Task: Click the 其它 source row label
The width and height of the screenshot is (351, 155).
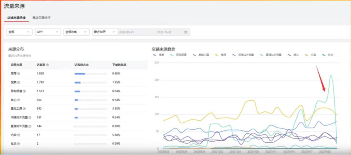Action: (14, 100)
